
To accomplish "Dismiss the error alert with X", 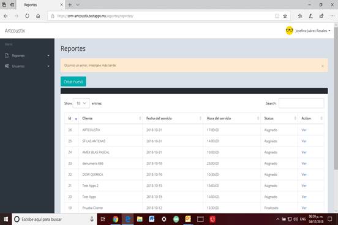I will [x=323, y=66].
